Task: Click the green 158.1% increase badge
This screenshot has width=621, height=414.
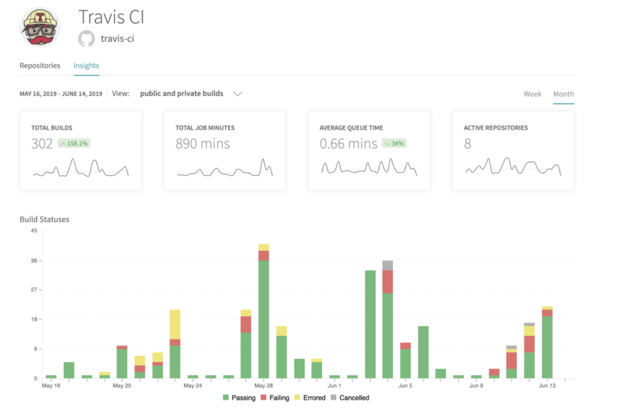Action: click(74, 143)
